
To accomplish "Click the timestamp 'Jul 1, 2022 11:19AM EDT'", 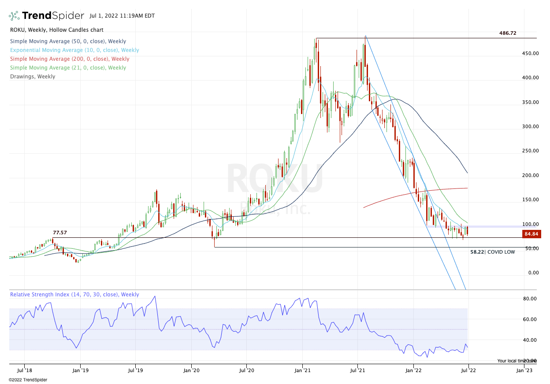I will tap(122, 16).
